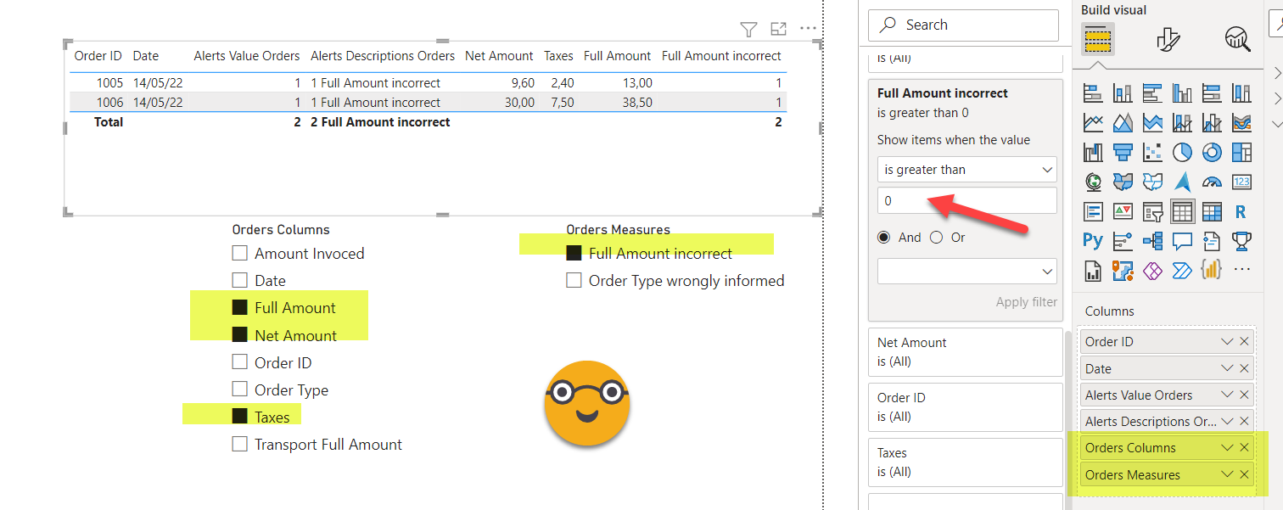Open the Format visual paintbrush tab
The height and width of the screenshot is (510, 1283).
click(x=1168, y=39)
